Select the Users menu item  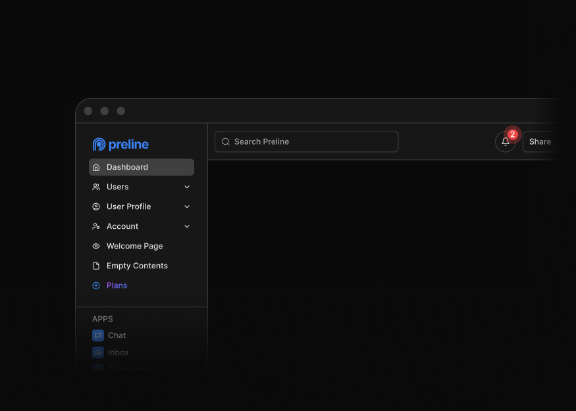(x=142, y=187)
